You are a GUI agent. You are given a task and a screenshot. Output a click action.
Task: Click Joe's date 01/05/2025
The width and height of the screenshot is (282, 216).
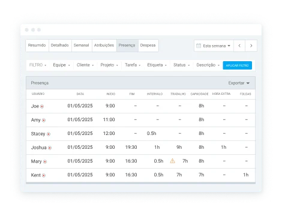tap(80, 106)
